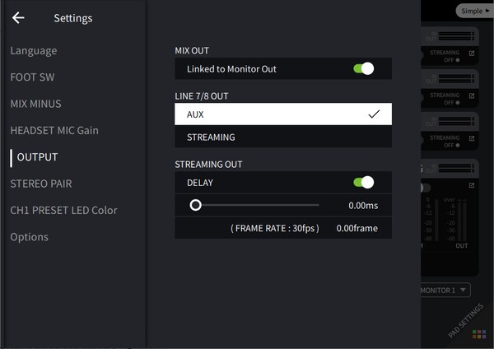Open the Language settings section
Image resolution: width=494 pixels, height=349 pixels.
(34, 51)
